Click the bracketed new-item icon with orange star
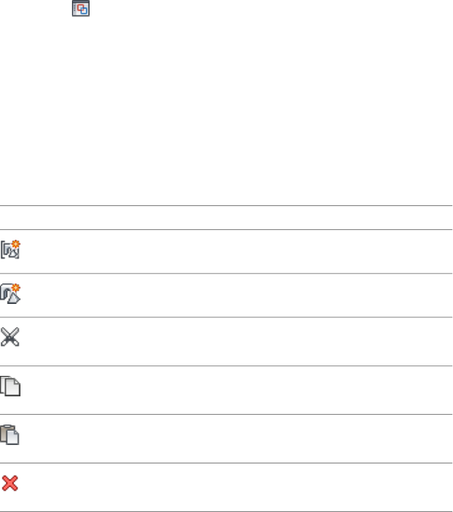 coord(11,250)
